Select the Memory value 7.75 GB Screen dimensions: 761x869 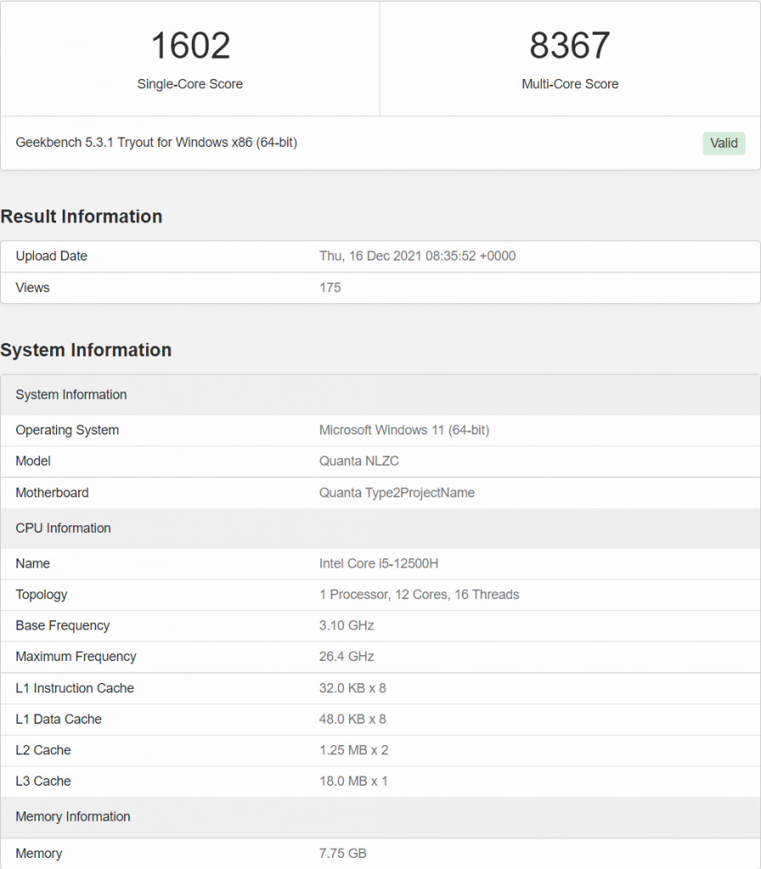(x=342, y=853)
